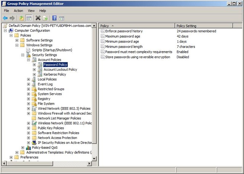Click the Scripts (Startup/Shutdown) icon
This screenshot has width=244, height=174.
(28, 50)
